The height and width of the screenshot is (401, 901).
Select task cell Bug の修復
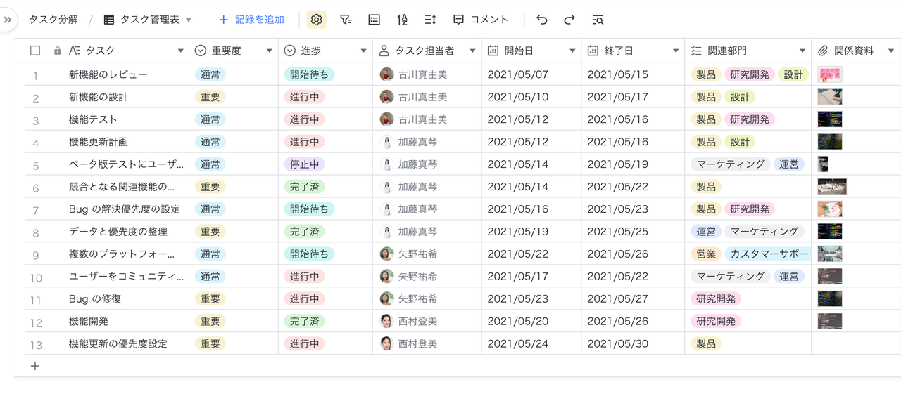click(x=95, y=299)
